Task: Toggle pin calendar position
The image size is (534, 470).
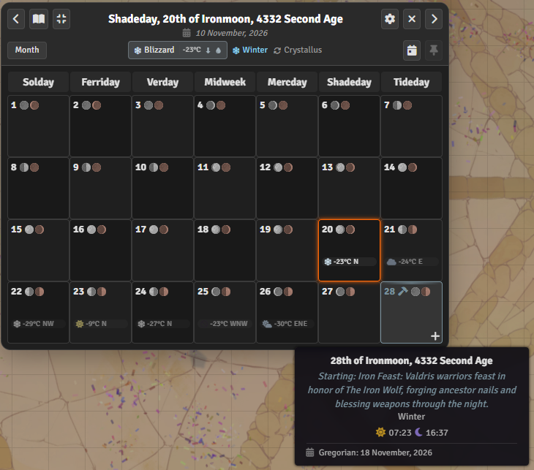Action: [x=434, y=50]
